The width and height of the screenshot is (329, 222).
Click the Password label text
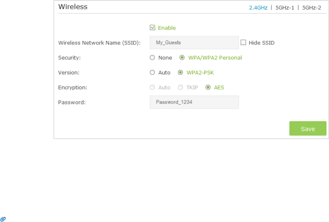[x=72, y=102]
